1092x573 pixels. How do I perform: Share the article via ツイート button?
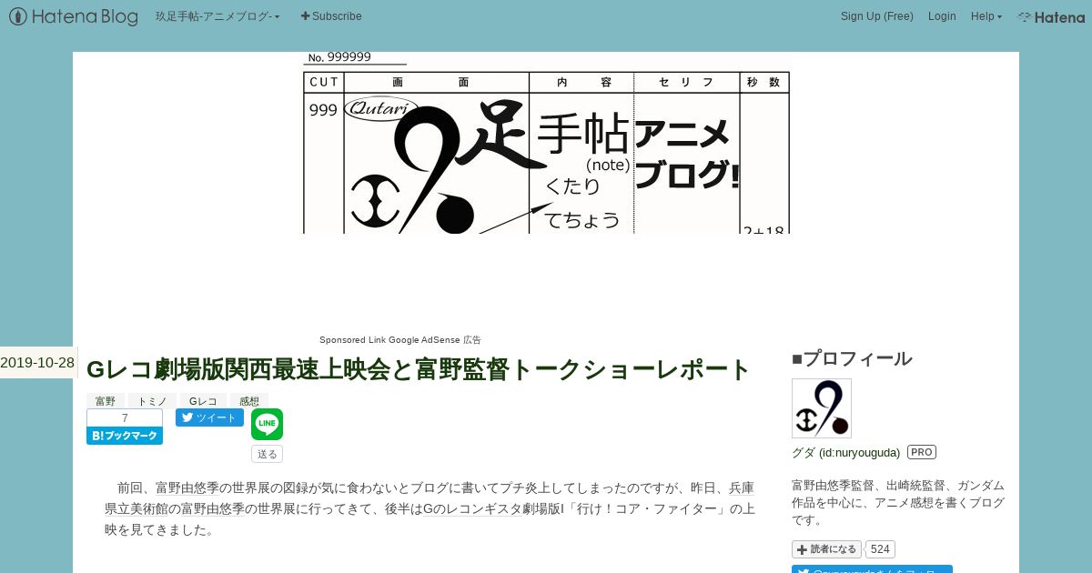(209, 417)
